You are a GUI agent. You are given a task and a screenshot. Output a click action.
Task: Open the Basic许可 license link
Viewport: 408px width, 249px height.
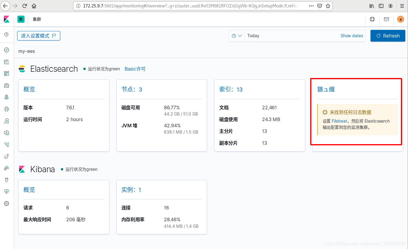(x=135, y=69)
